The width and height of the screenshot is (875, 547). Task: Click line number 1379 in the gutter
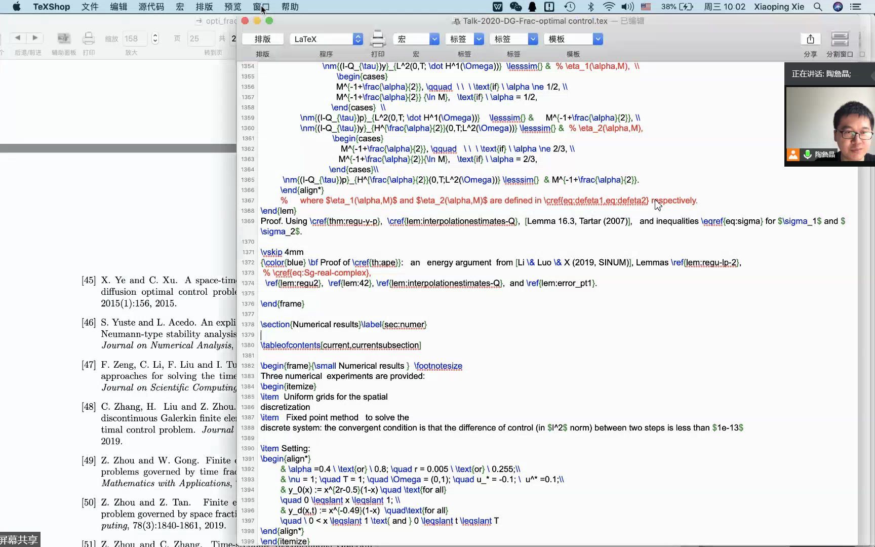(x=248, y=335)
